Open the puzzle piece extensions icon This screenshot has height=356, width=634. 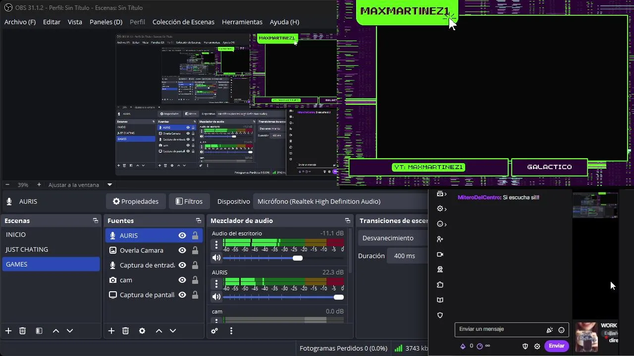click(x=440, y=285)
